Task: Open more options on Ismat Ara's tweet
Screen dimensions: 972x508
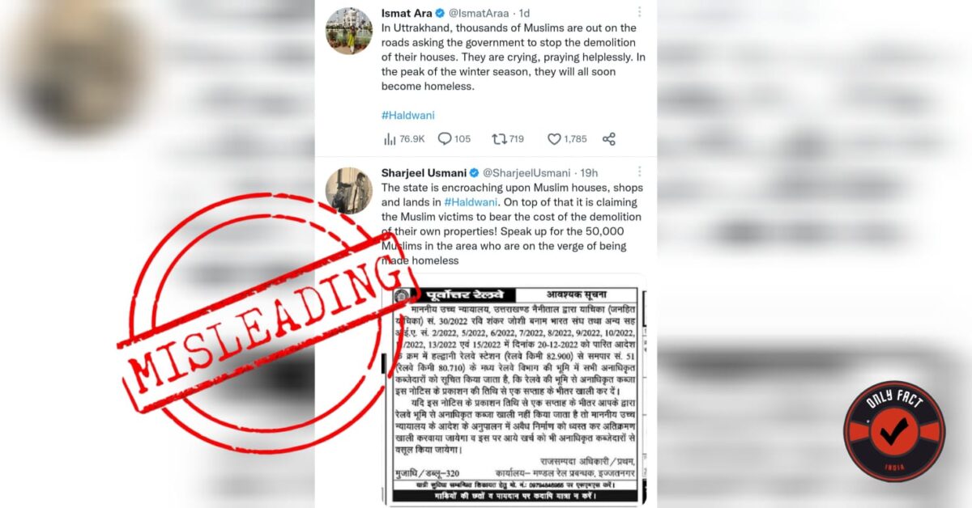Action: [x=639, y=12]
